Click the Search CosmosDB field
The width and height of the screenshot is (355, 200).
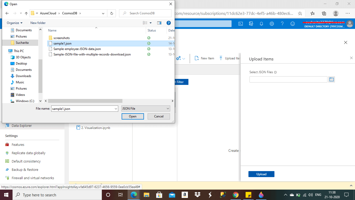[145, 13]
